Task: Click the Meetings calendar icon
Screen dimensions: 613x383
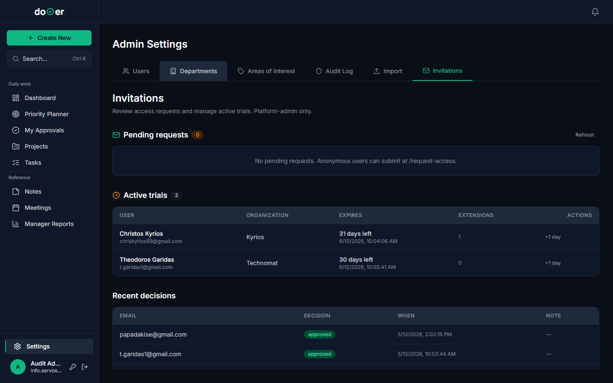Action: tap(16, 208)
